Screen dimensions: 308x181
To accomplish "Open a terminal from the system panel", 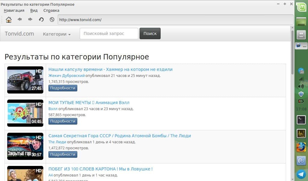I will click(x=301, y=120).
